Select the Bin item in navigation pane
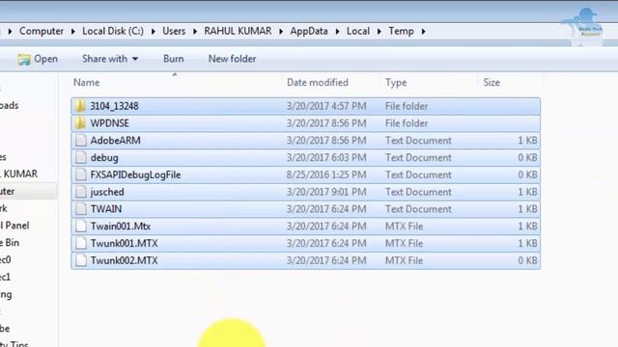 point(10,243)
